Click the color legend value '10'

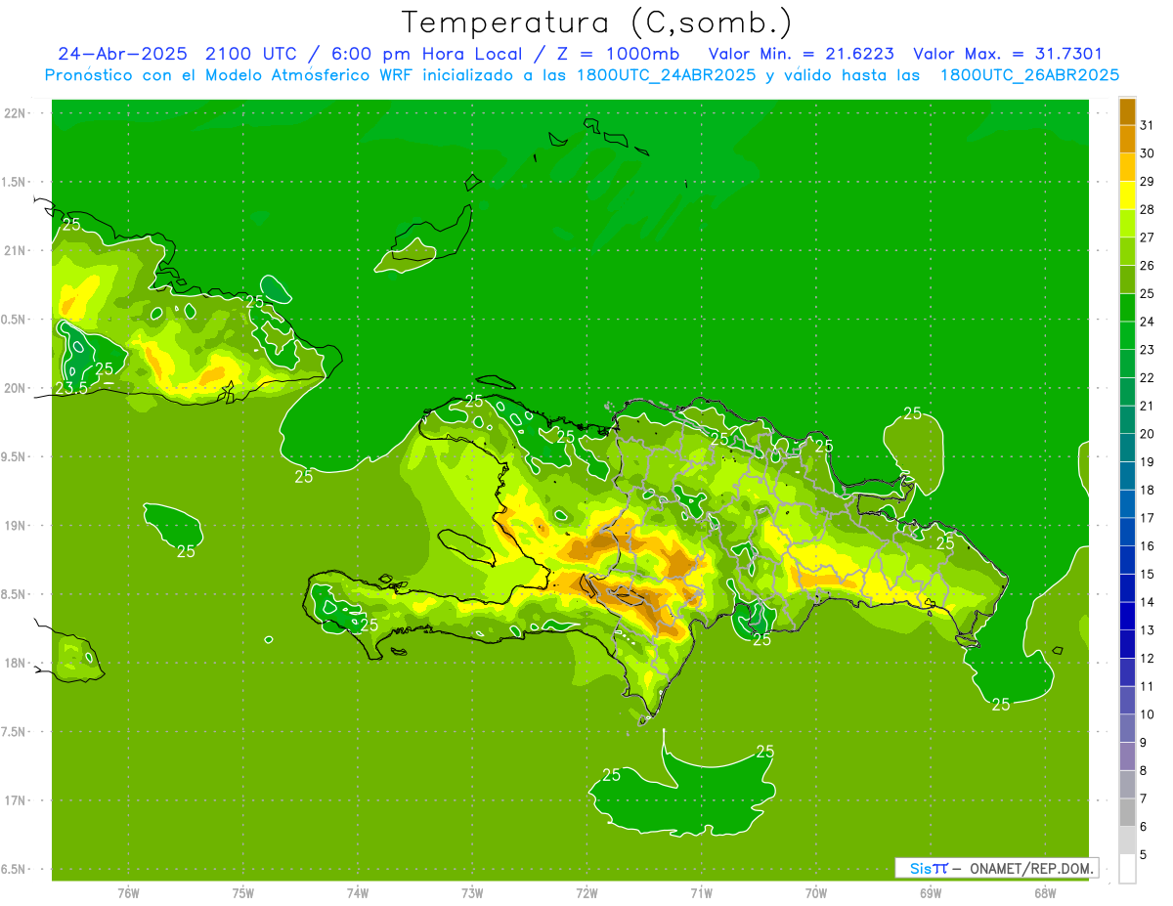[1148, 714]
